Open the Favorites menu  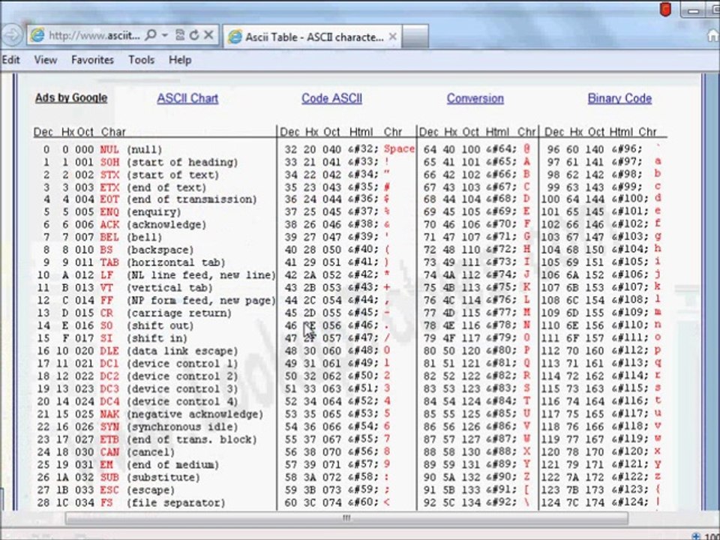pyautogui.click(x=92, y=59)
